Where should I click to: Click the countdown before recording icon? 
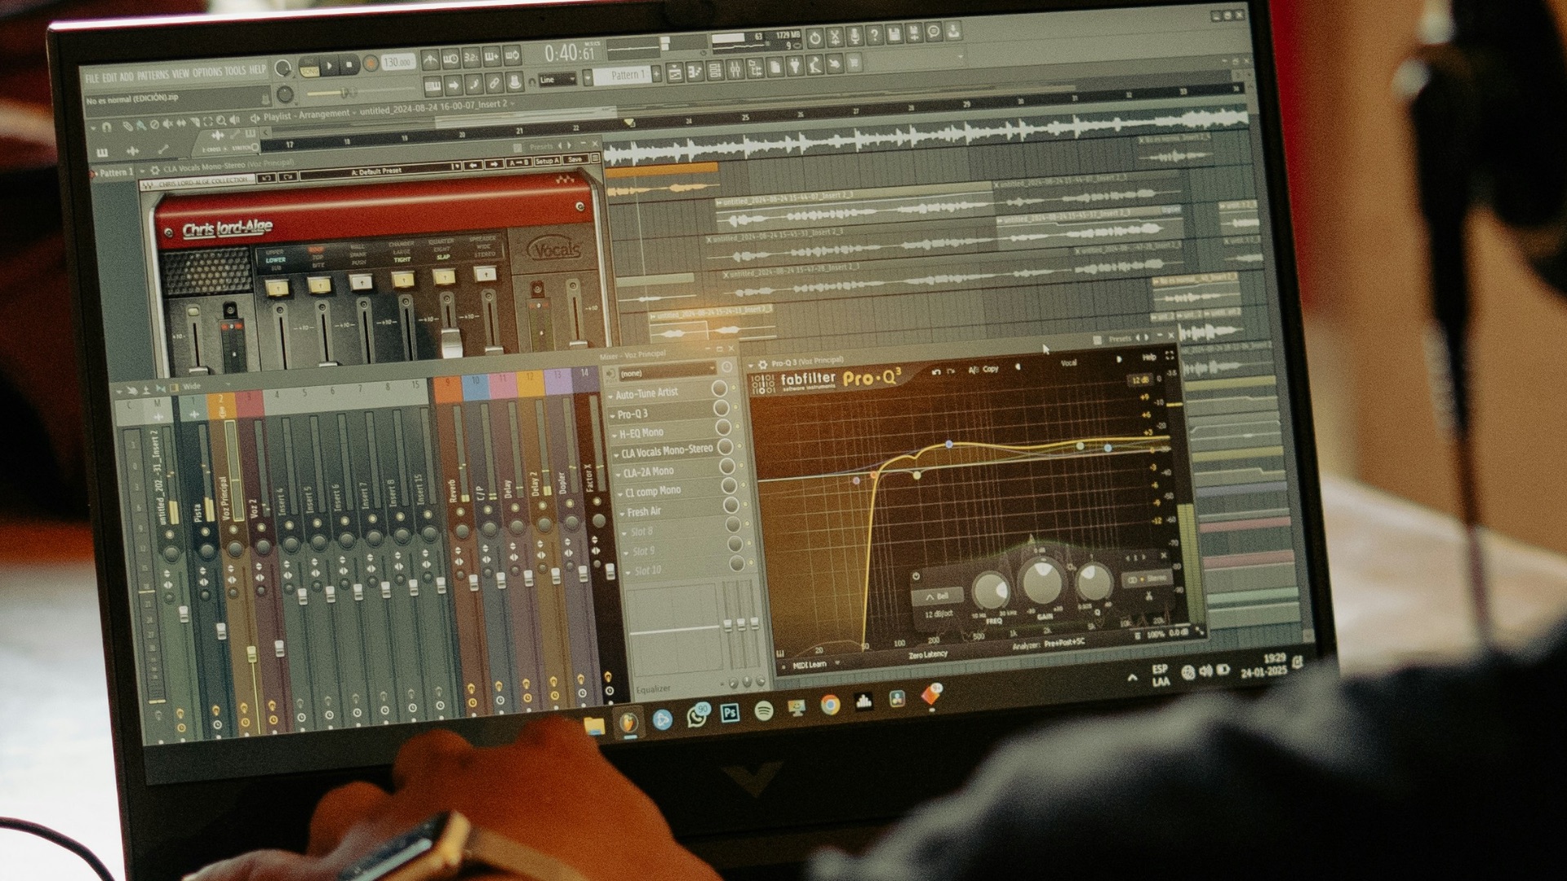472,57
